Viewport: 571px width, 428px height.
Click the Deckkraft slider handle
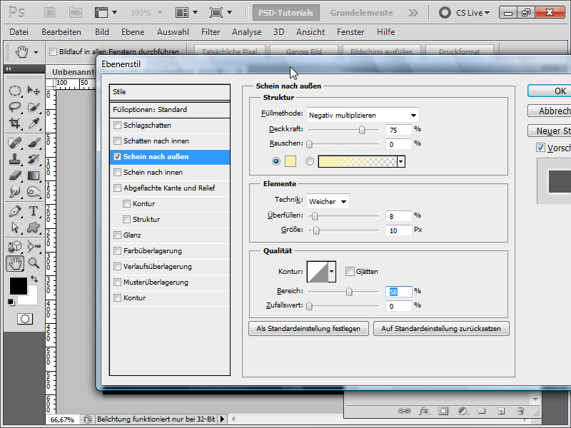click(362, 130)
